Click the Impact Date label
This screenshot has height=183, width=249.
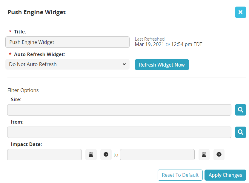tap(26, 144)
